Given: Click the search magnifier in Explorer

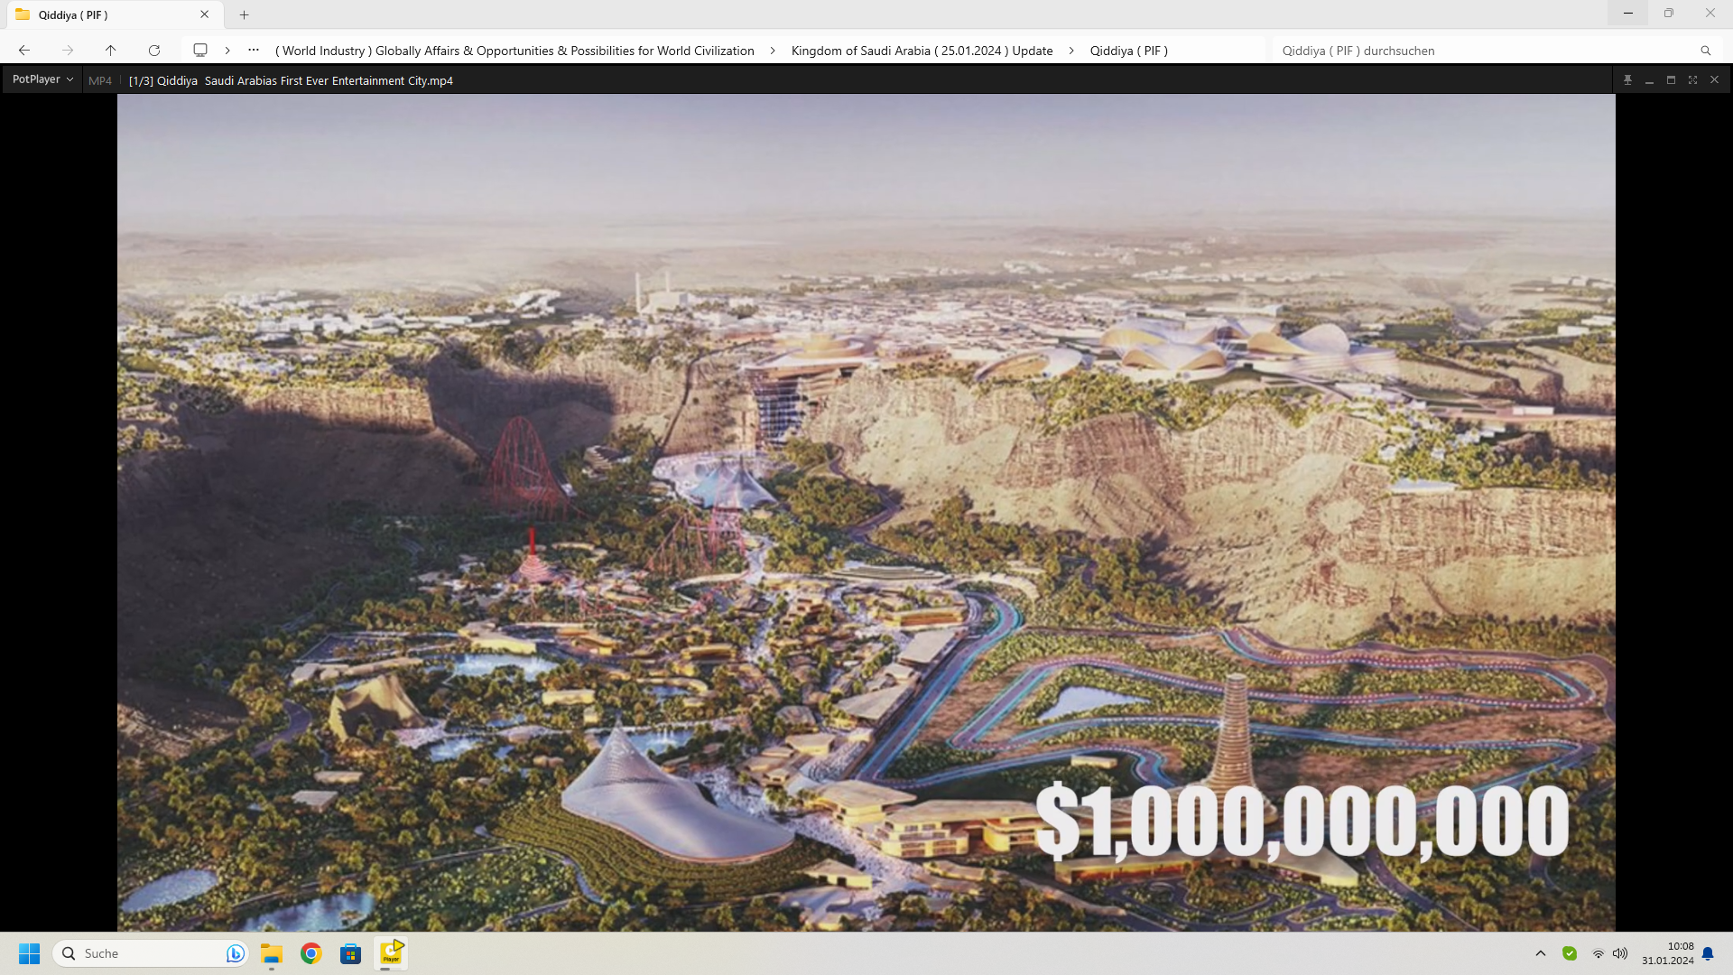Looking at the screenshot, I should click(x=1705, y=51).
